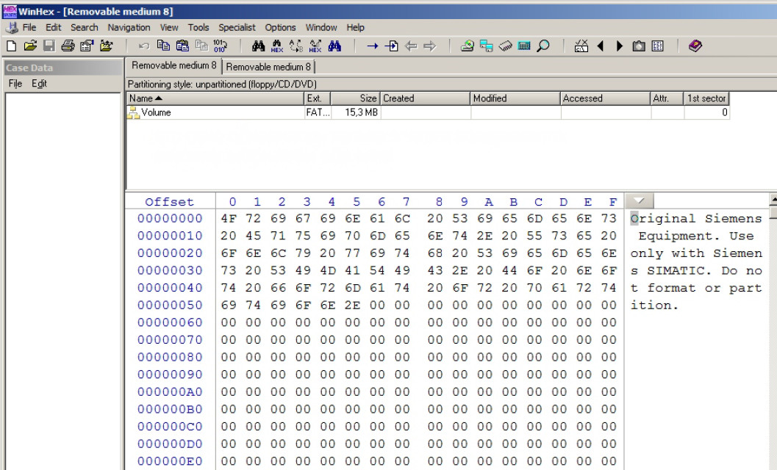Viewport: 777px width, 470px height.
Task: Open the Navigation menu
Action: (x=129, y=28)
